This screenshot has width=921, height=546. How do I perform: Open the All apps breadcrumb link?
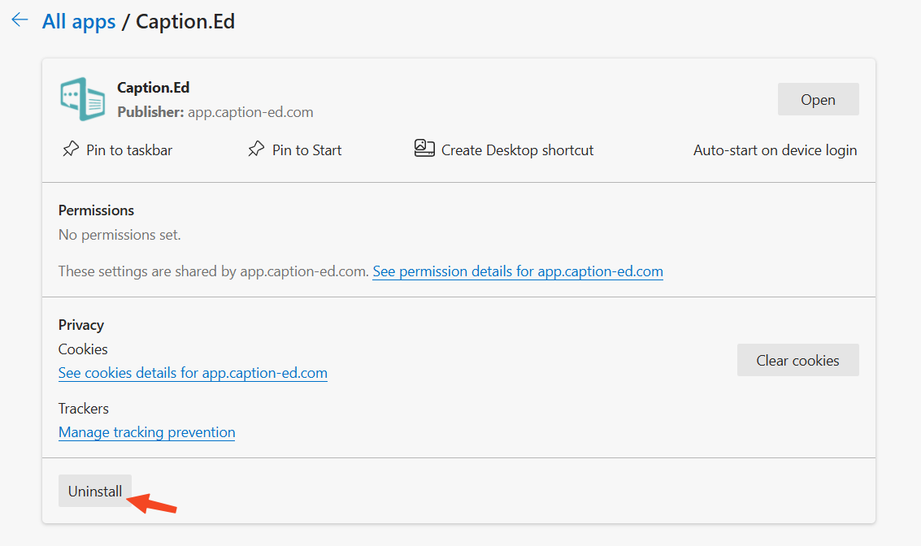click(x=79, y=21)
